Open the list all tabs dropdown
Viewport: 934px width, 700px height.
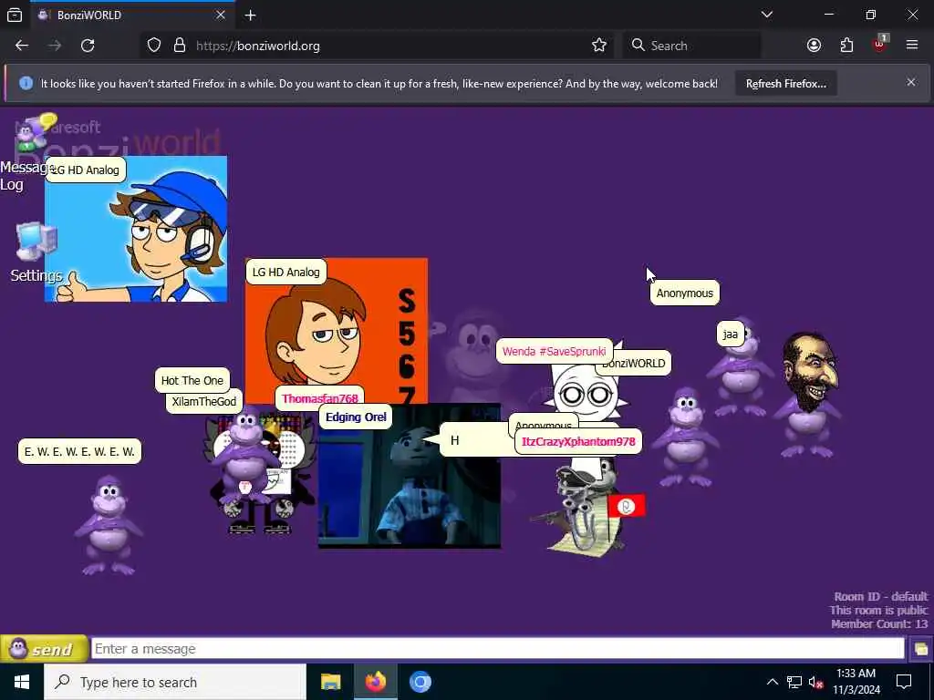(x=767, y=15)
